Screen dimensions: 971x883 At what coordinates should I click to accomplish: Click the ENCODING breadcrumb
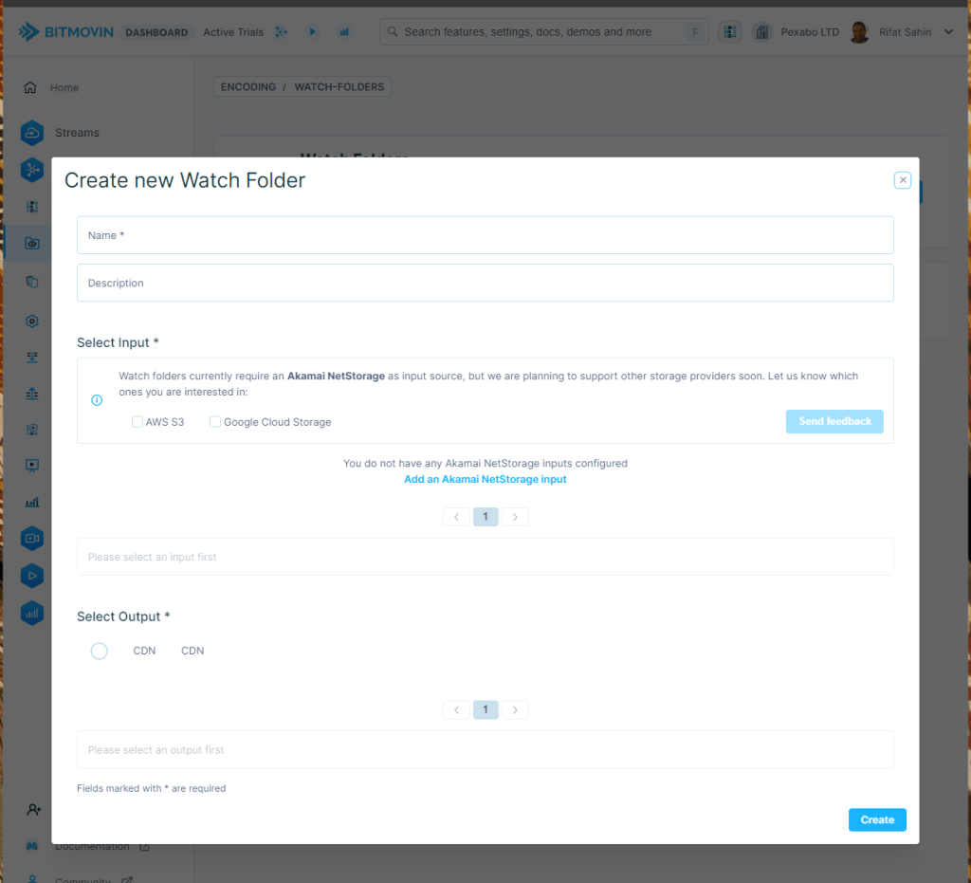248,86
